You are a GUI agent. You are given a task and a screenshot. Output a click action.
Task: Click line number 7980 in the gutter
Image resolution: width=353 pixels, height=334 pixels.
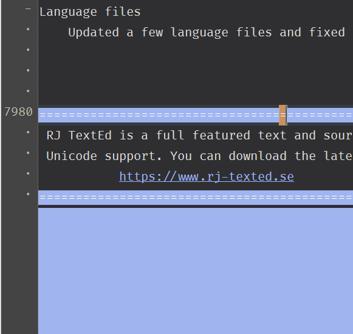pyautogui.click(x=18, y=112)
